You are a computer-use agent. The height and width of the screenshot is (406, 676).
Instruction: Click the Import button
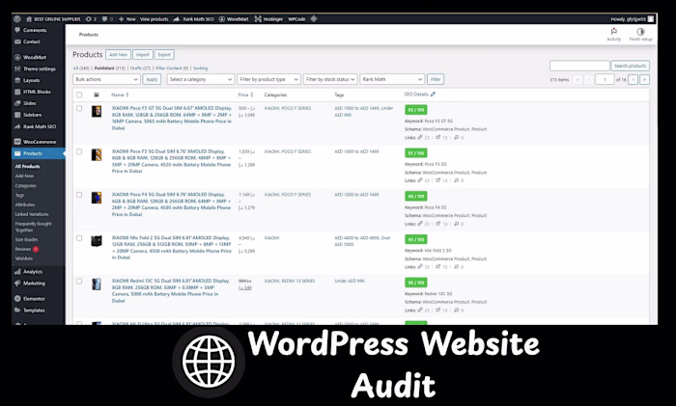click(x=142, y=55)
